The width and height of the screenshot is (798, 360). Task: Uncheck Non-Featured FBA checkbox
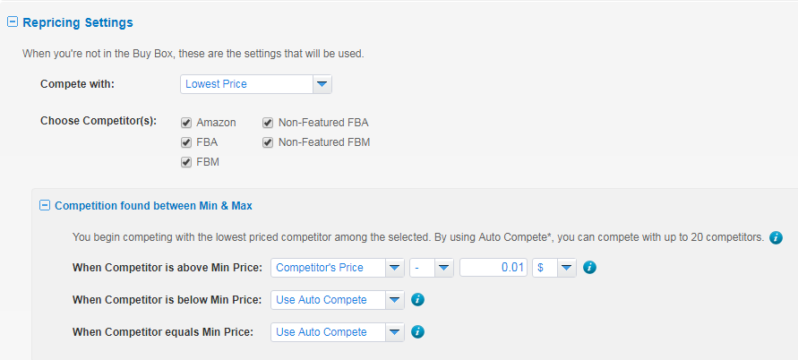(x=268, y=123)
